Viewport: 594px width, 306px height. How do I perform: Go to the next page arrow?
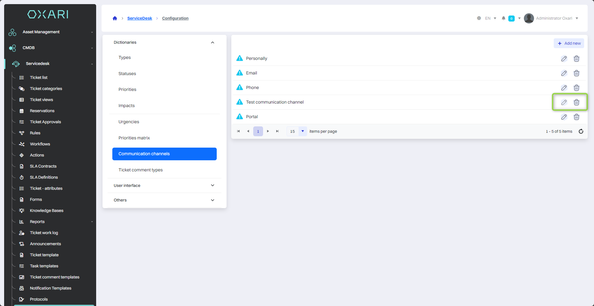(x=268, y=131)
